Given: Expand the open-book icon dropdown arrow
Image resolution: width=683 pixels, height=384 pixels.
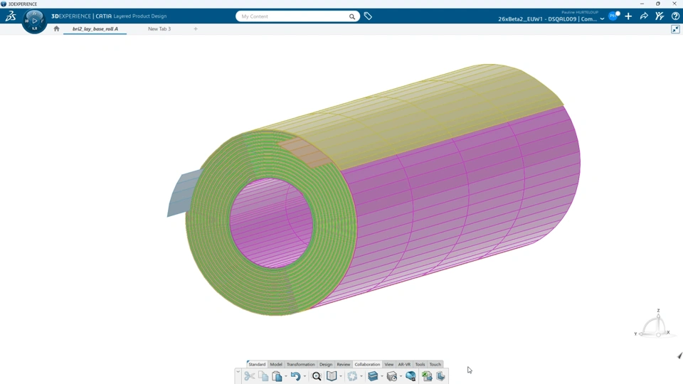Looking at the screenshot, I should (x=341, y=377).
